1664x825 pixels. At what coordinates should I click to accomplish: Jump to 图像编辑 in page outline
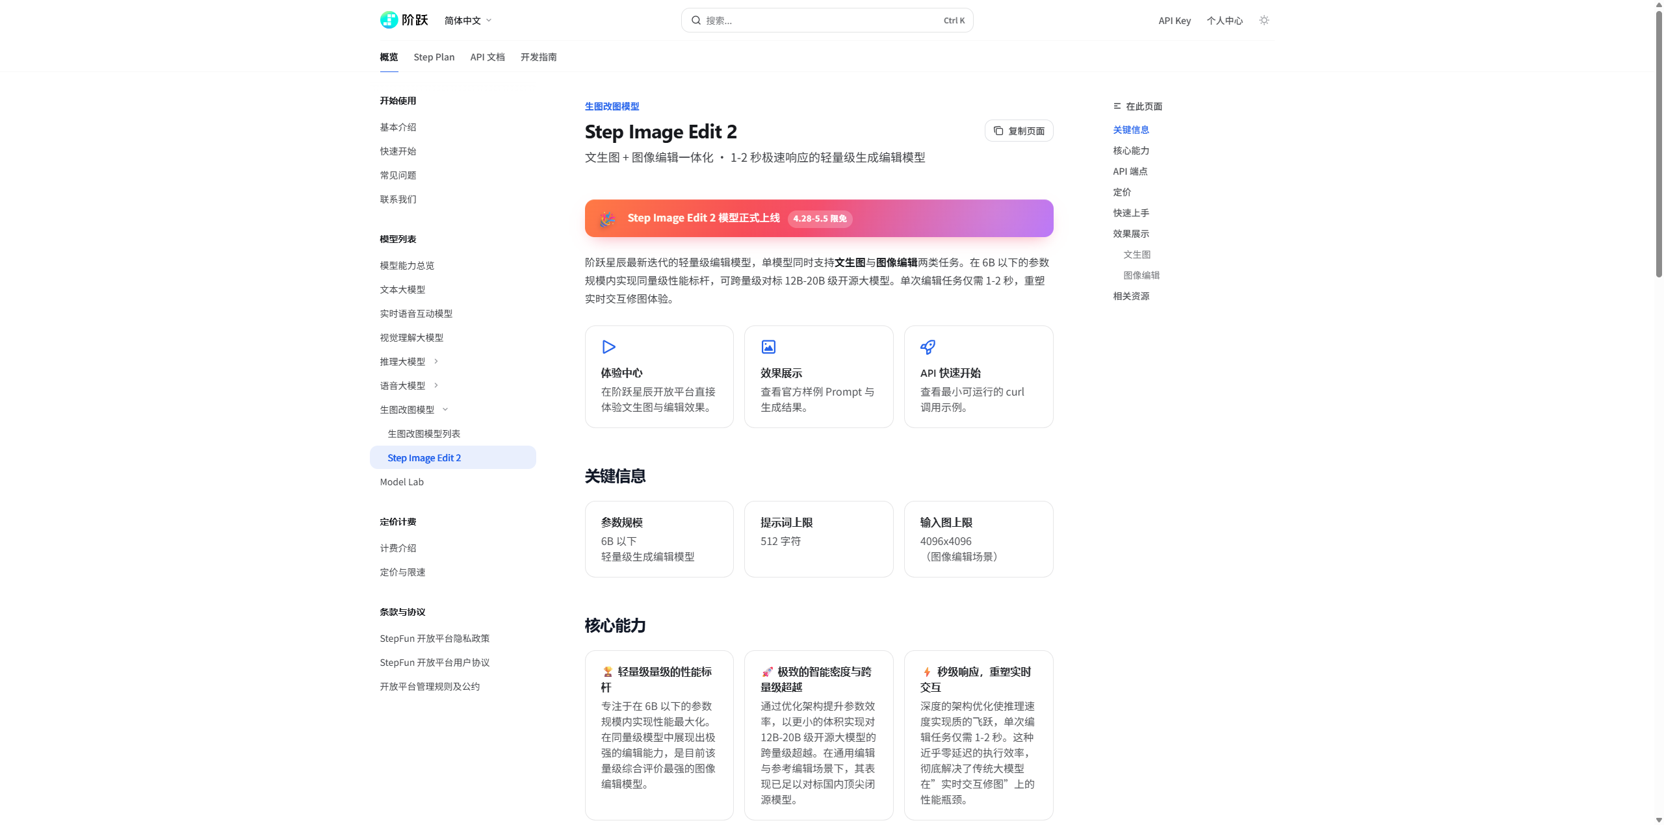click(1141, 275)
